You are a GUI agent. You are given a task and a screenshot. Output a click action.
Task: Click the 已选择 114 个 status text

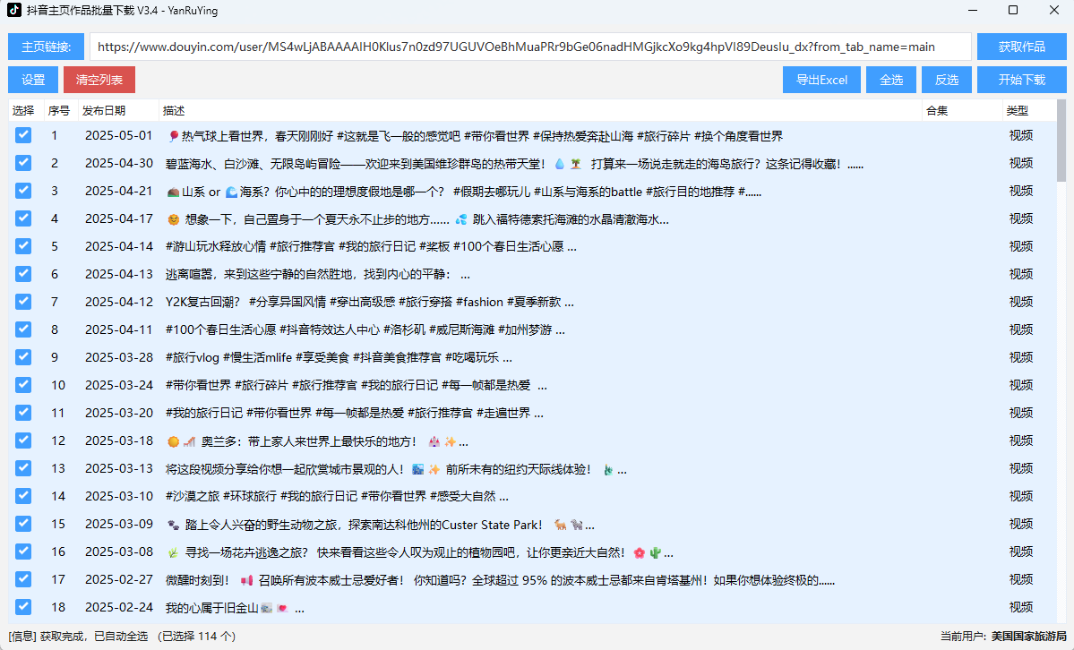(196, 637)
